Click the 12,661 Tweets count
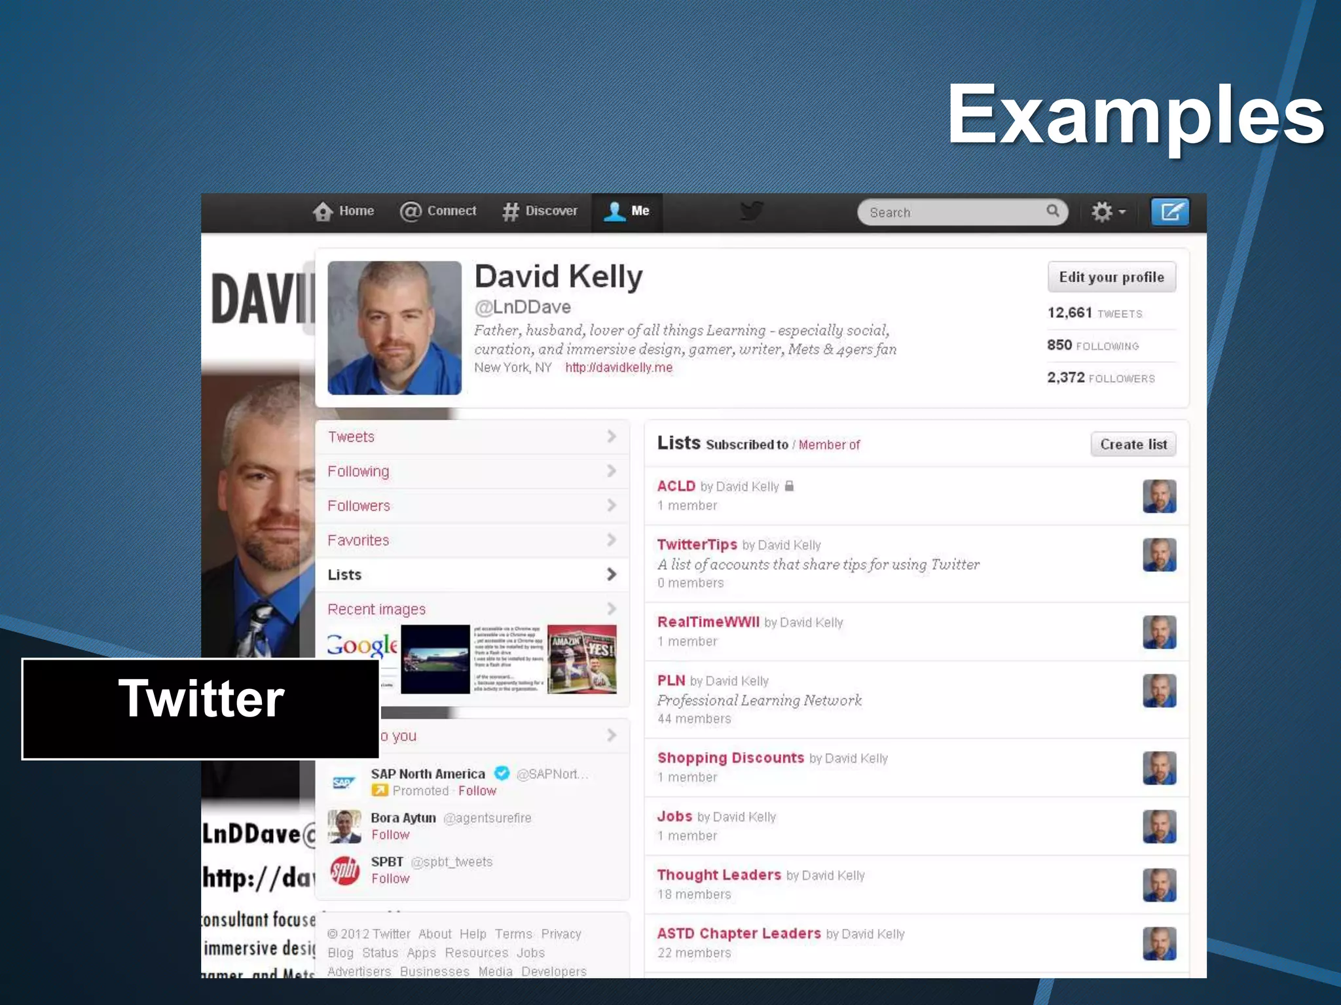Viewport: 1341px width, 1005px height. point(1095,313)
